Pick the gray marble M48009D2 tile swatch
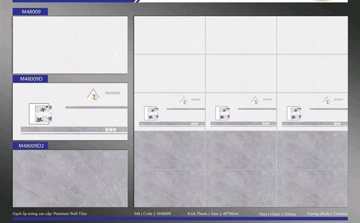 [x=70, y=178]
